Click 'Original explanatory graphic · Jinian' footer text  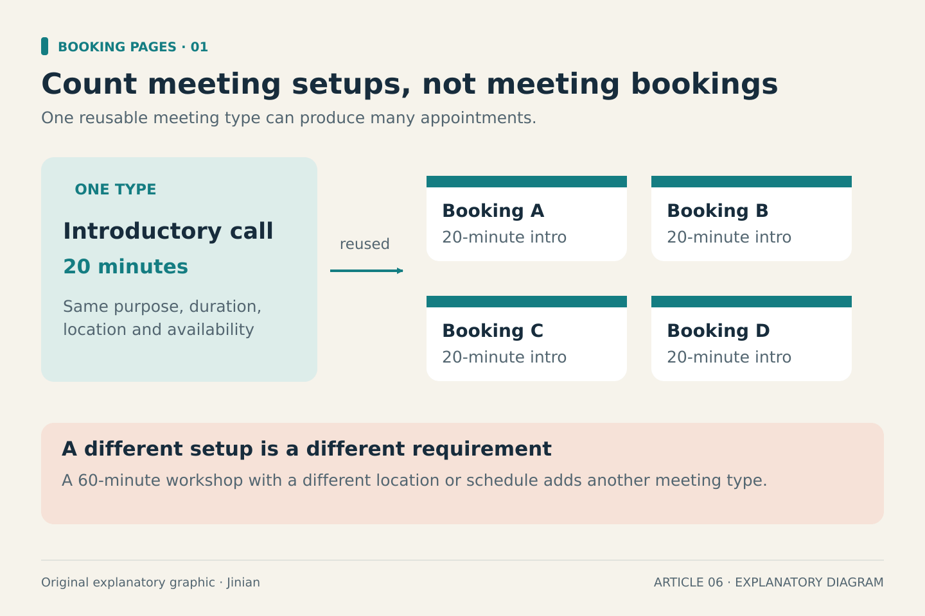tap(150, 583)
